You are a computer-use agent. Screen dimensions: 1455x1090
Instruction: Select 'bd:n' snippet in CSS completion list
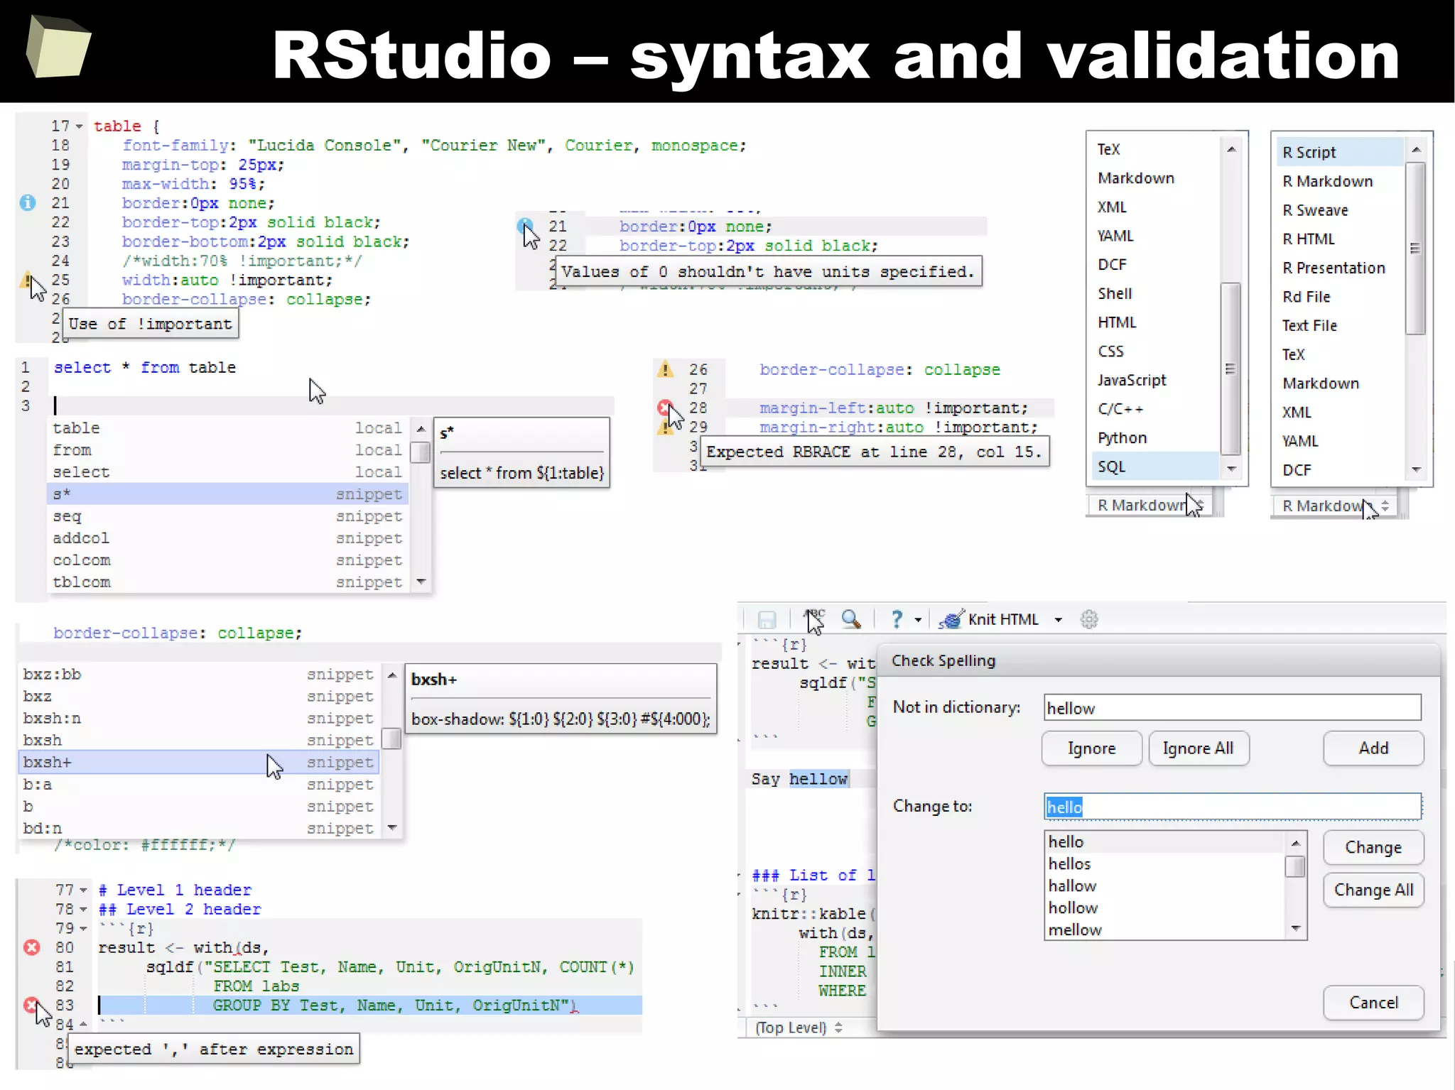point(199,829)
